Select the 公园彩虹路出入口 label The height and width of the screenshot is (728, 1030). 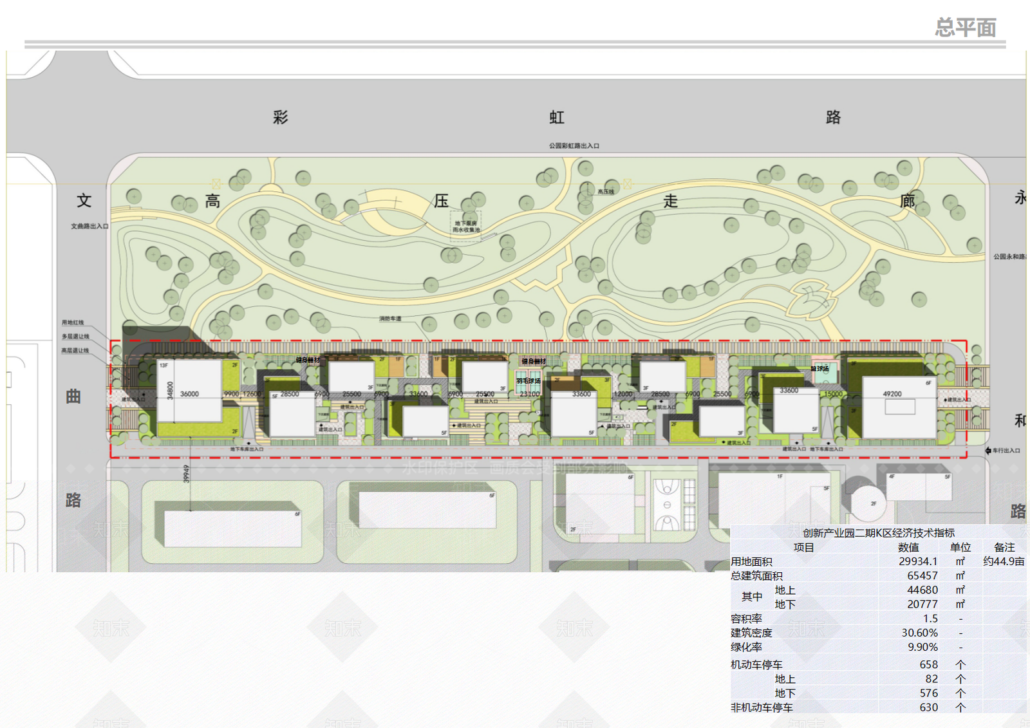pyautogui.click(x=574, y=146)
